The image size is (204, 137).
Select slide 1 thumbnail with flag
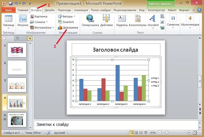pos(17,50)
